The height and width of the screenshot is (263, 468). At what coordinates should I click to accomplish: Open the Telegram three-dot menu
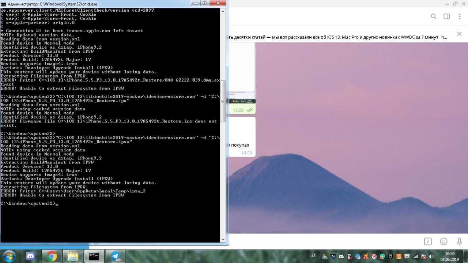[x=460, y=16]
